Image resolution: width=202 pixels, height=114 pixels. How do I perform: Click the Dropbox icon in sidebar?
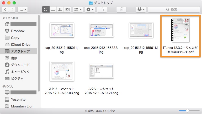pyautogui.click(x=7, y=31)
